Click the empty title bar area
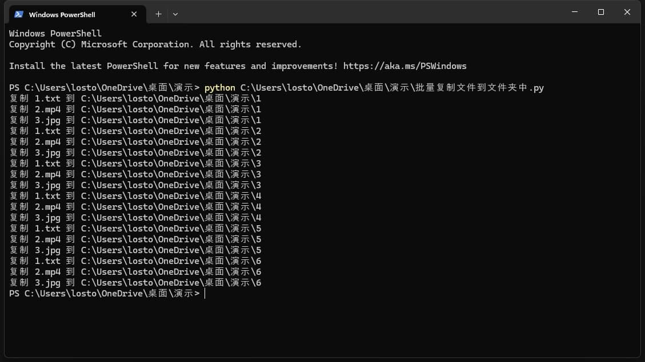The width and height of the screenshot is (645, 362). coord(371,13)
